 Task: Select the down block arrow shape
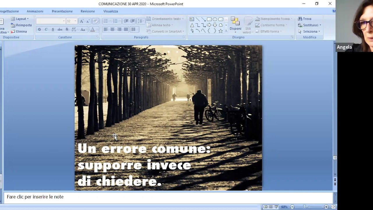click(215, 25)
